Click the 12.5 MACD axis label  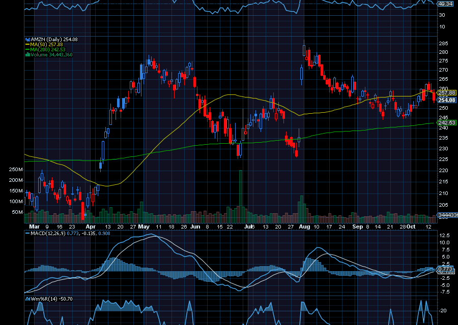pos(444,235)
